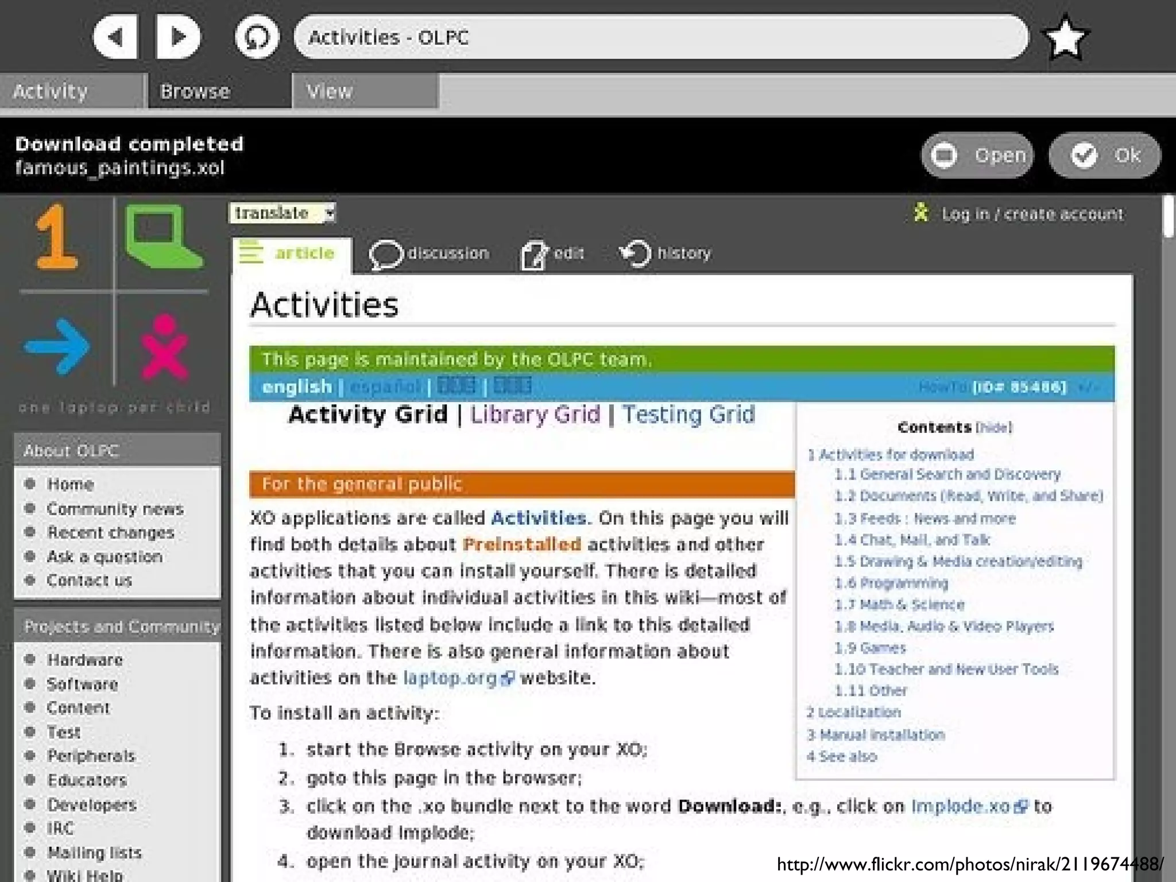Go to 1.6 Programming section
Screen dimensions: 1176x882
click(891, 583)
